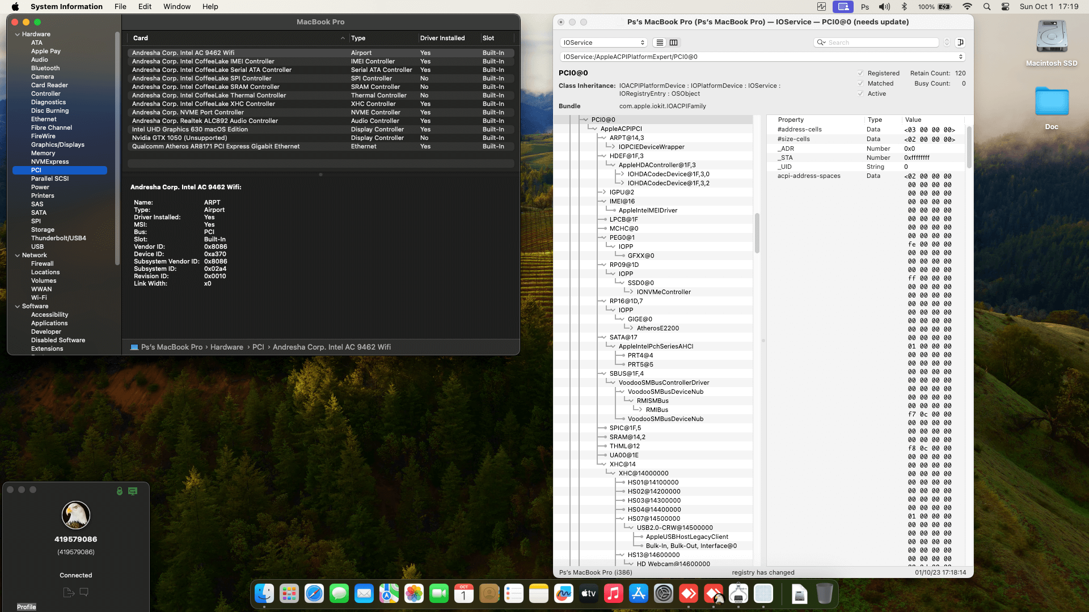Collapse the Hardware section in sidebar
Image resolution: width=1089 pixels, height=612 pixels.
17,34
